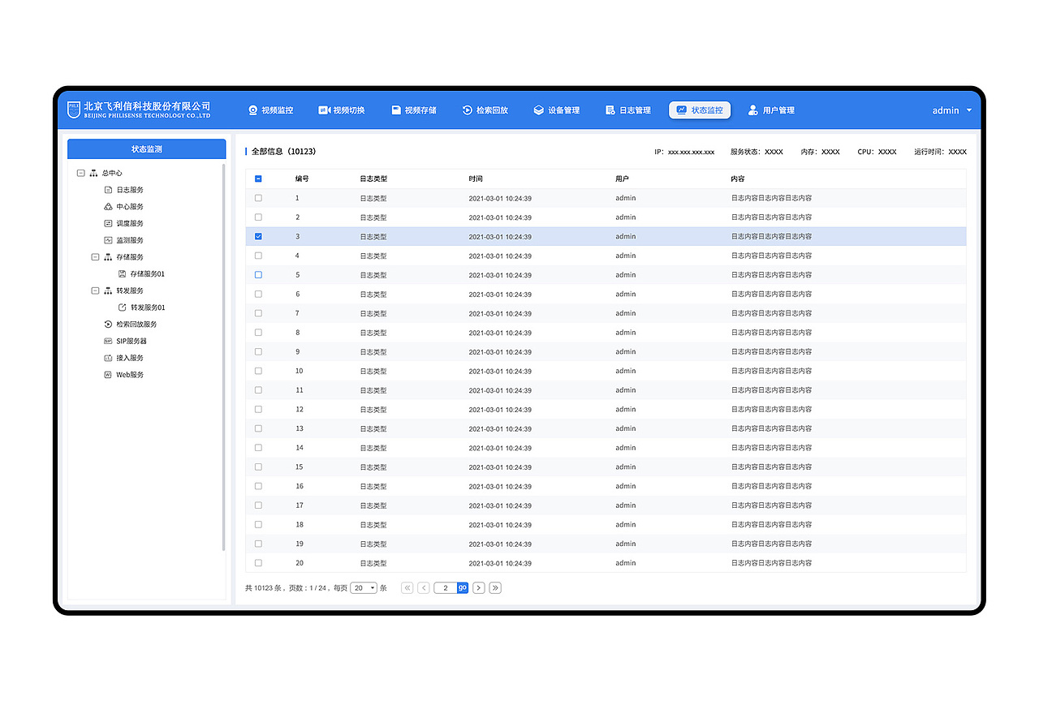Check the checkbox for row 16
This screenshot has height=701, width=1039.
pyautogui.click(x=258, y=486)
